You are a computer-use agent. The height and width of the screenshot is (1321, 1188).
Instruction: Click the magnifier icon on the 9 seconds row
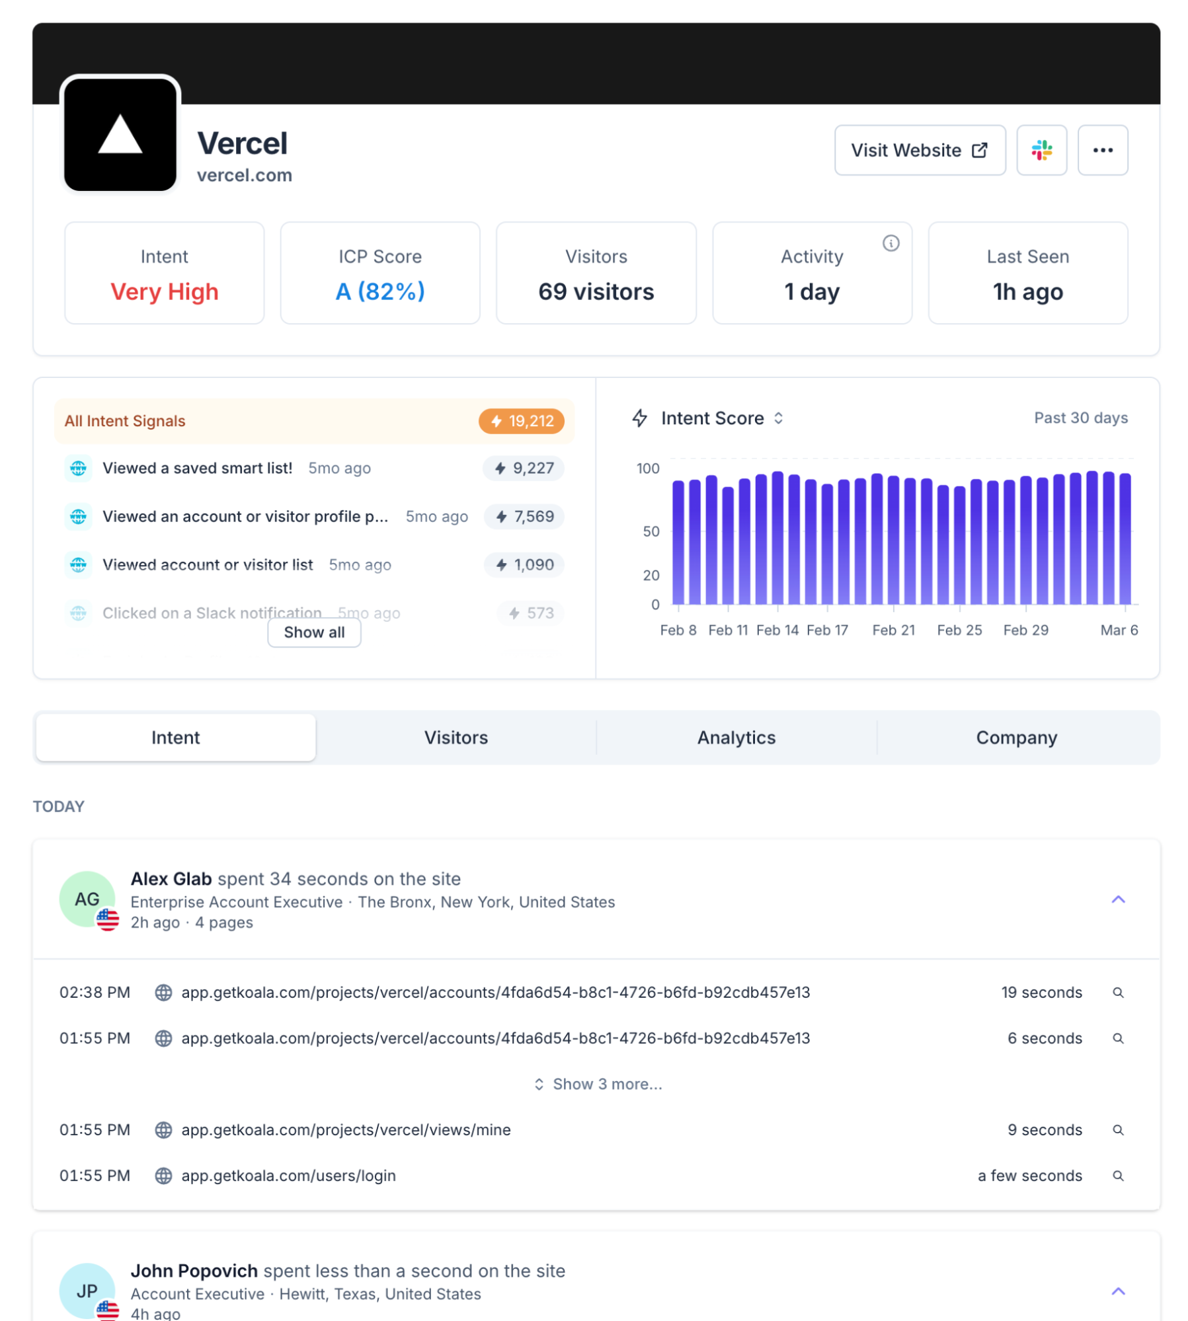(1117, 1129)
